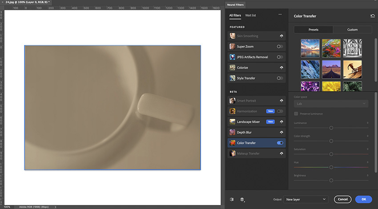378x209 pixels.
Task: Select the desert road preset thumbnail
Action: click(331, 69)
